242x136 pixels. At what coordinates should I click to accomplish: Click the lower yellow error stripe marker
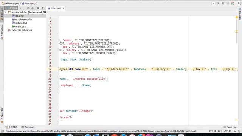click(x=237, y=120)
